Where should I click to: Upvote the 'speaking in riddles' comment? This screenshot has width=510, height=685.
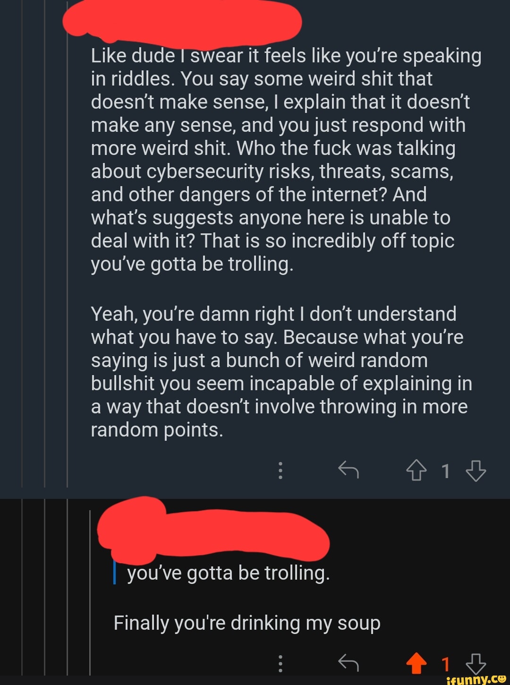click(416, 471)
